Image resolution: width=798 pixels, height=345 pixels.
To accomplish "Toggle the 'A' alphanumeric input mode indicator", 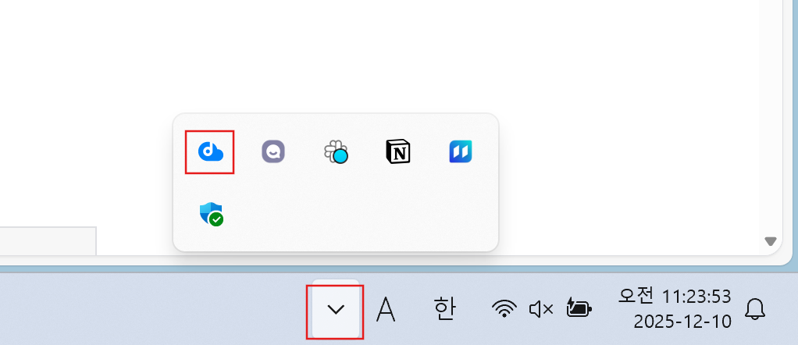I will point(386,309).
